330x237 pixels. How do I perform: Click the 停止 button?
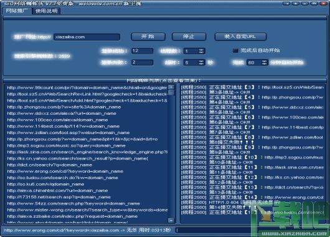pyautogui.click(x=189, y=37)
